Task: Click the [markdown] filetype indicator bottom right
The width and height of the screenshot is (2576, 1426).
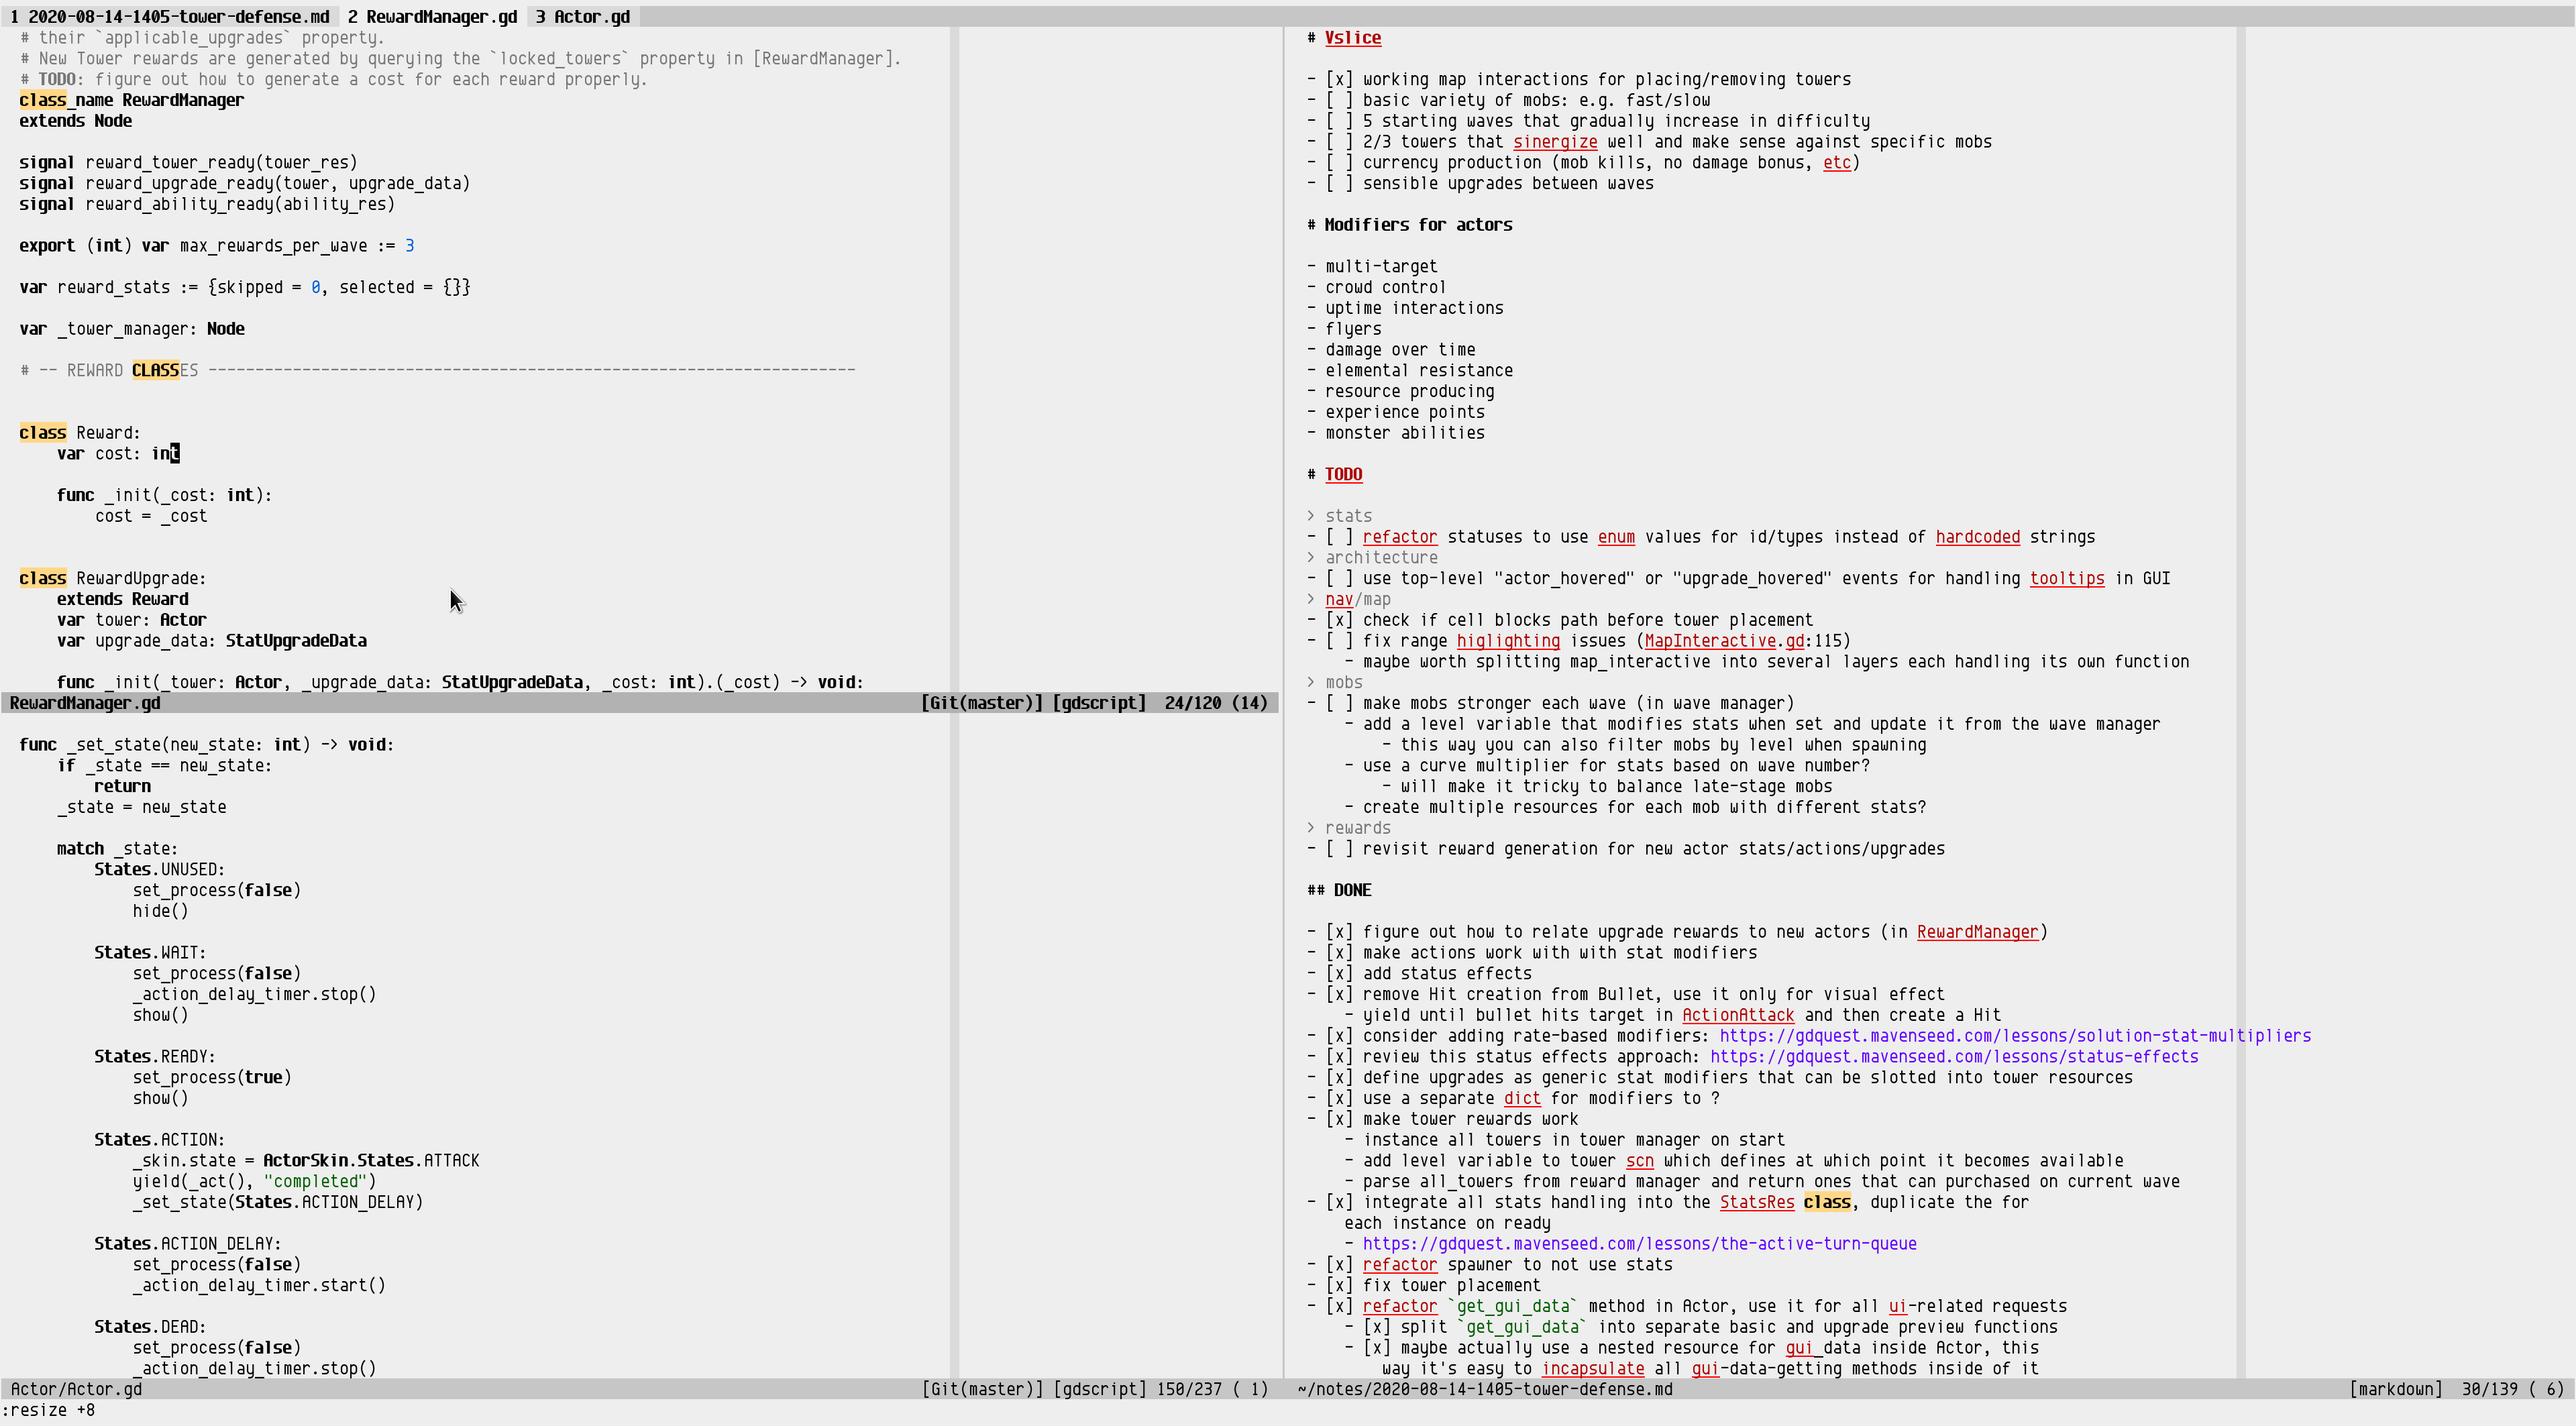Action: point(2395,1389)
